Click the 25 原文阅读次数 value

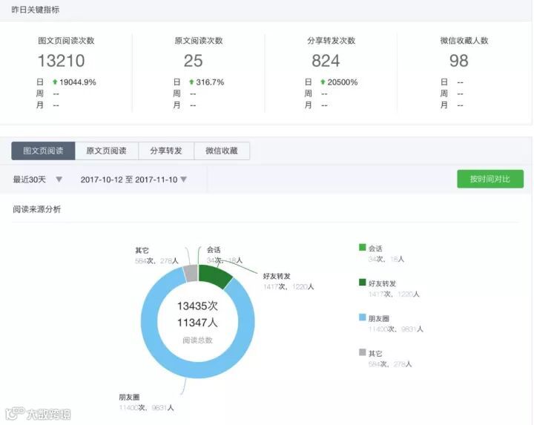[193, 61]
